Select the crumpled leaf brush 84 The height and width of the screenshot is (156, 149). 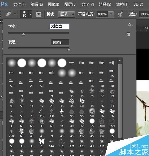tap(102, 133)
